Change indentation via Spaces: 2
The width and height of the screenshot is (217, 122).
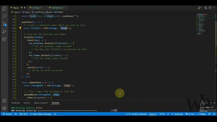click(153, 114)
